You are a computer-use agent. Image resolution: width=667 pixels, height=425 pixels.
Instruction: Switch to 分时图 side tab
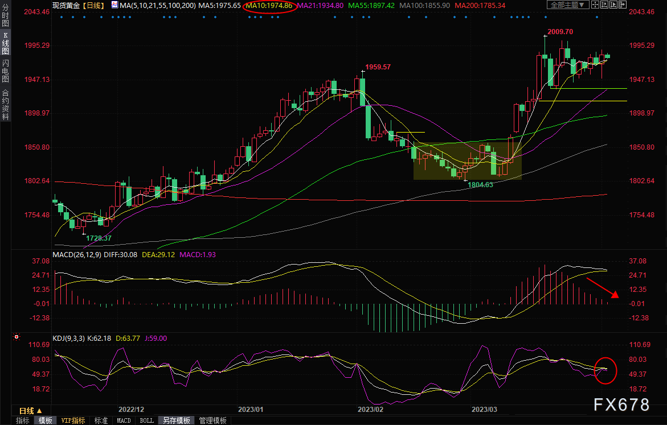point(6,16)
